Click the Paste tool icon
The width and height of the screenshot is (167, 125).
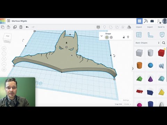point(8,27)
